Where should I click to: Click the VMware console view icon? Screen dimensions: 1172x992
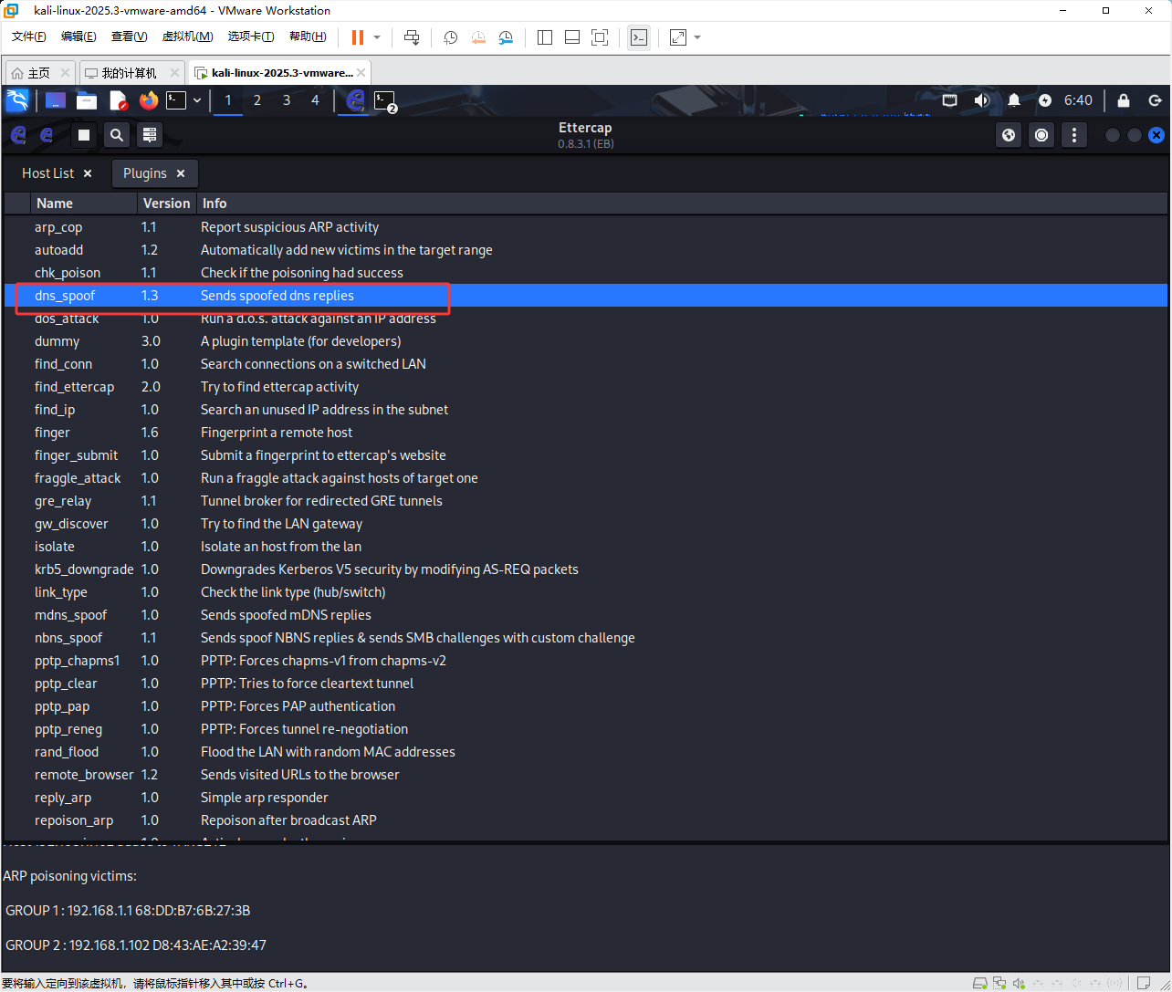639,37
